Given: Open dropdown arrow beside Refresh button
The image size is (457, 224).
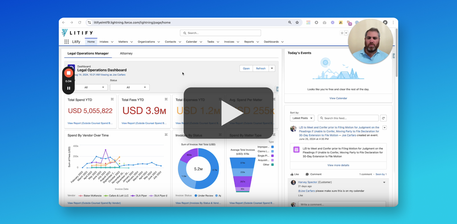Looking at the screenshot, I should (272, 68).
